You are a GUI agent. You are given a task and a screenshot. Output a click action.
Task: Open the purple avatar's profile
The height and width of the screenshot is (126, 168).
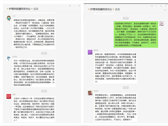90,52
